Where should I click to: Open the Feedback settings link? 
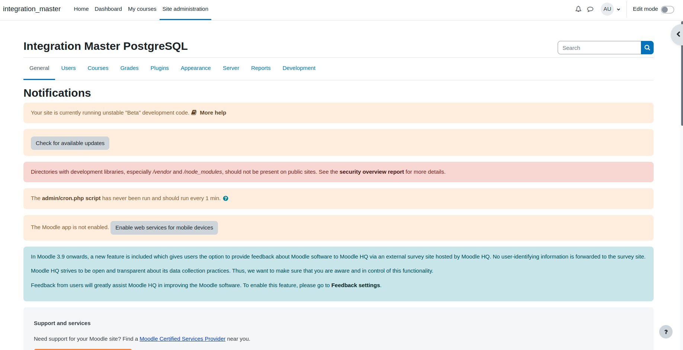click(x=356, y=285)
